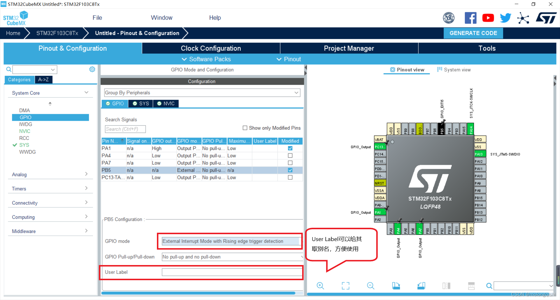
Task: Click the pinout search magnifier icon
Action: pos(489,286)
